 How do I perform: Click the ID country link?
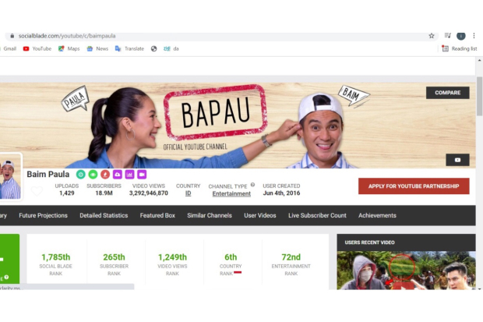click(x=188, y=193)
